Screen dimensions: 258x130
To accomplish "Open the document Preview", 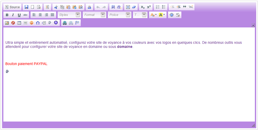I will [39, 7].
